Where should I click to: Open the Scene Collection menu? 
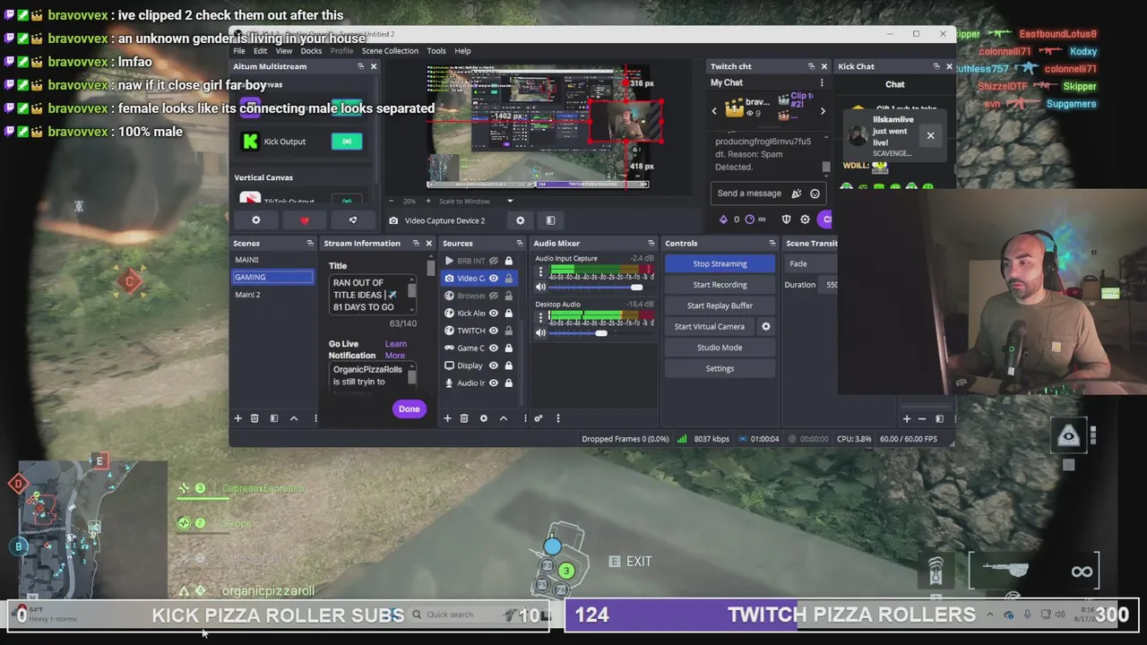[390, 51]
